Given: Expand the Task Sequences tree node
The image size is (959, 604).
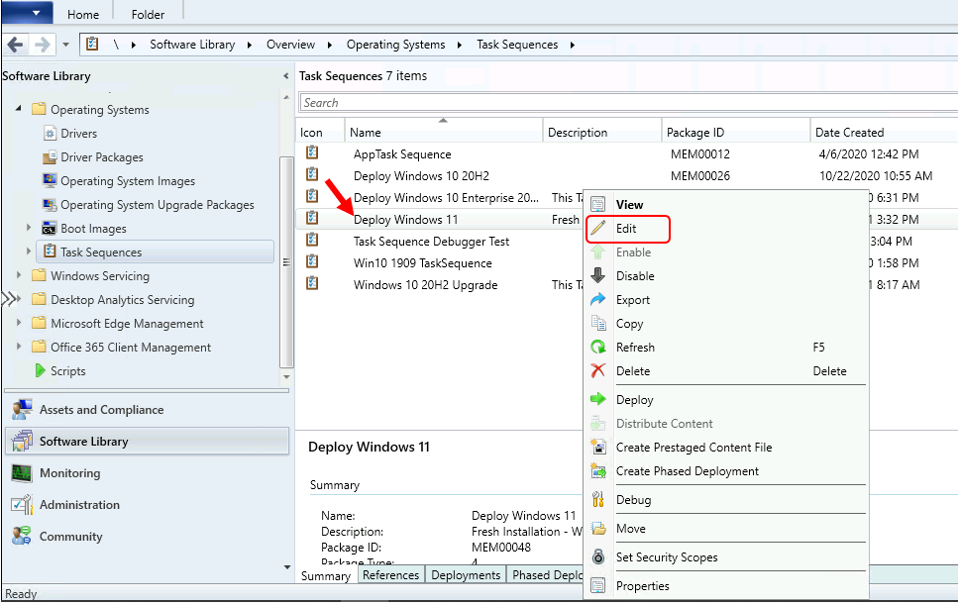Looking at the screenshot, I should coord(29,252).
